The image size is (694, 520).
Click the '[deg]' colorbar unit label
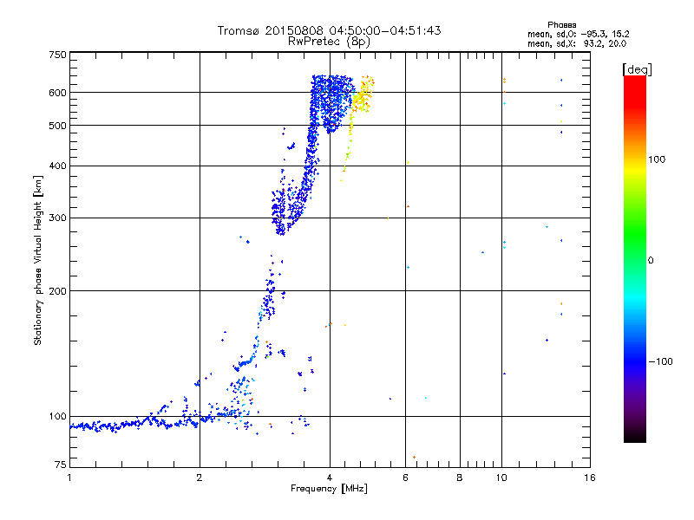click(637, 69)
